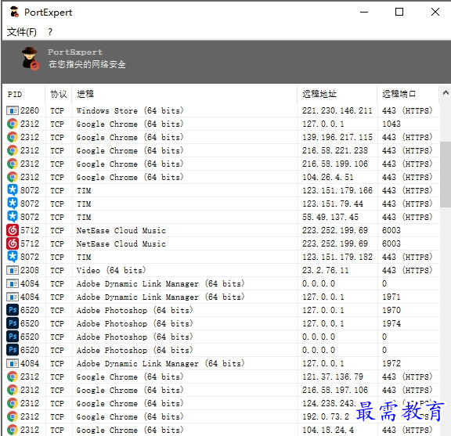Screen dimensions: 451x436
Task: Select remote address 121.37.136.79
Action: click(x=333, y=377)
